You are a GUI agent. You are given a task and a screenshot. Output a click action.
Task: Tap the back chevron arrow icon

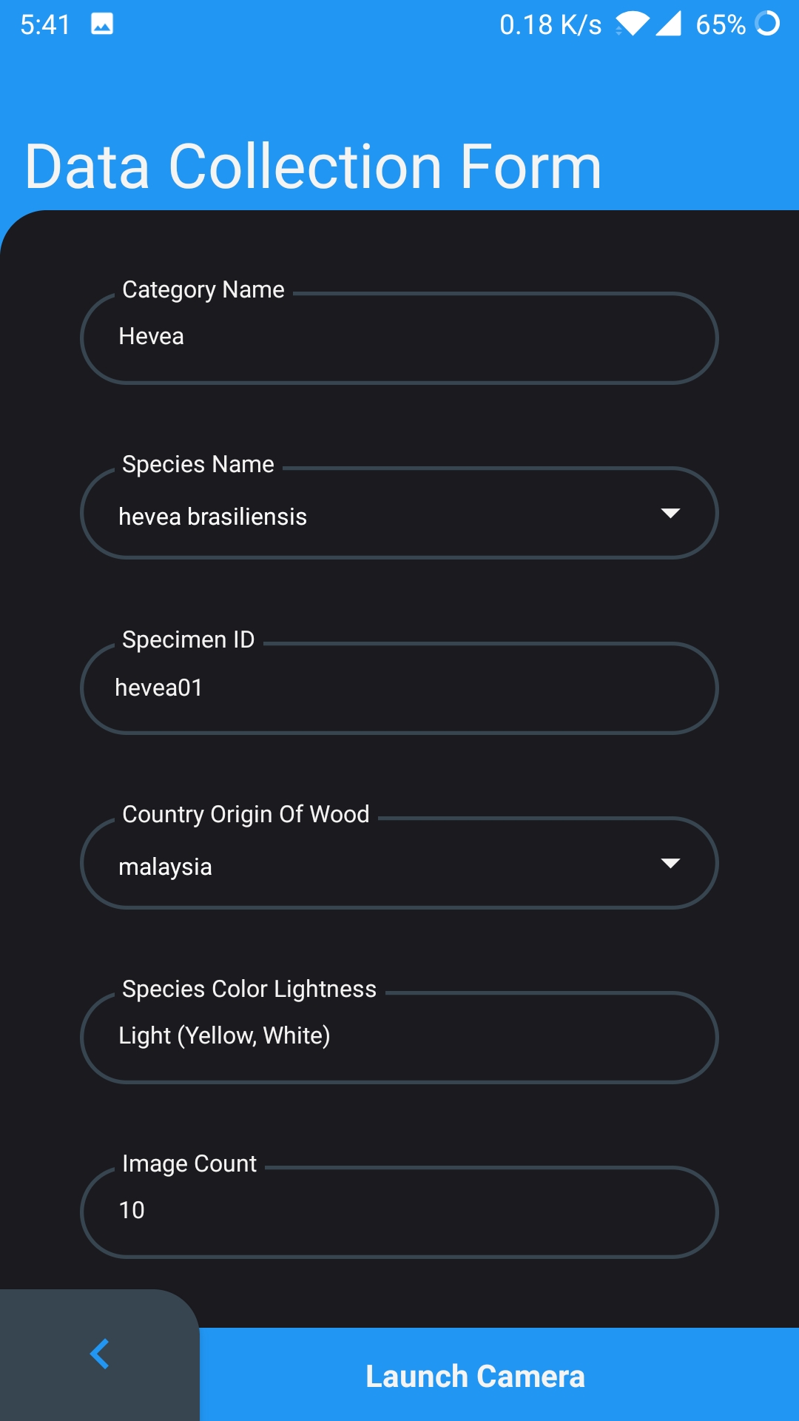coord(100,1354)
